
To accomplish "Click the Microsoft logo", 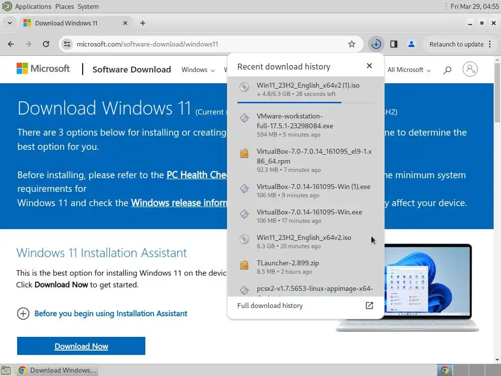I will [x=43, y=69].
